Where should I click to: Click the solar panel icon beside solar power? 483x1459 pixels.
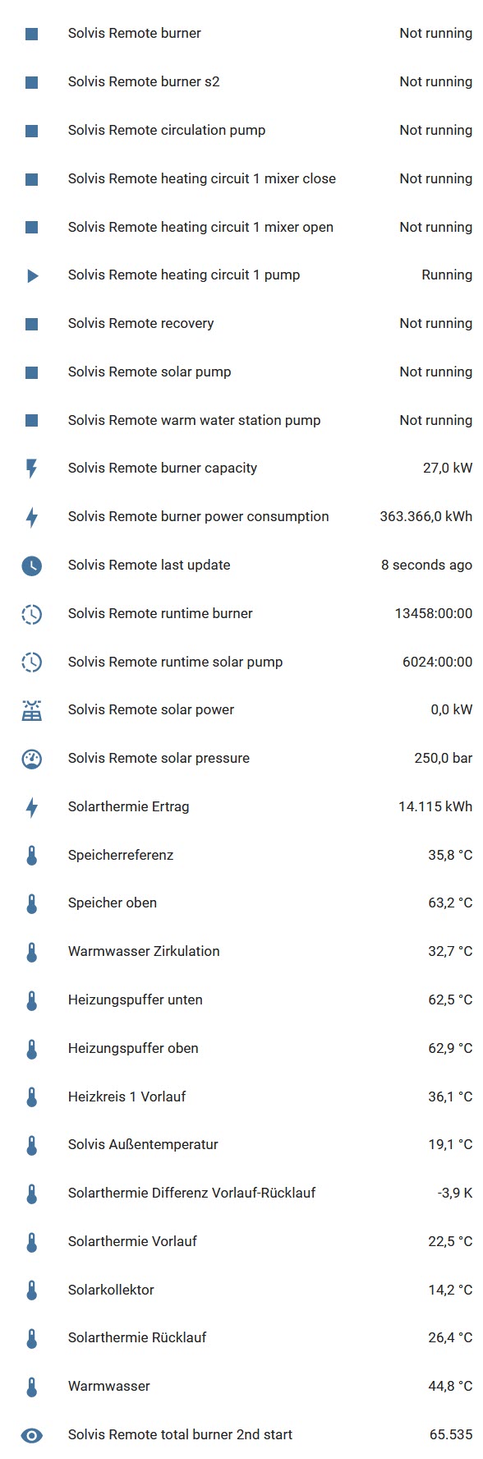(x=31, y=710)
